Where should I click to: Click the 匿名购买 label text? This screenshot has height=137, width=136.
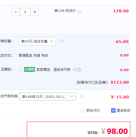click(x=123, y=111)
